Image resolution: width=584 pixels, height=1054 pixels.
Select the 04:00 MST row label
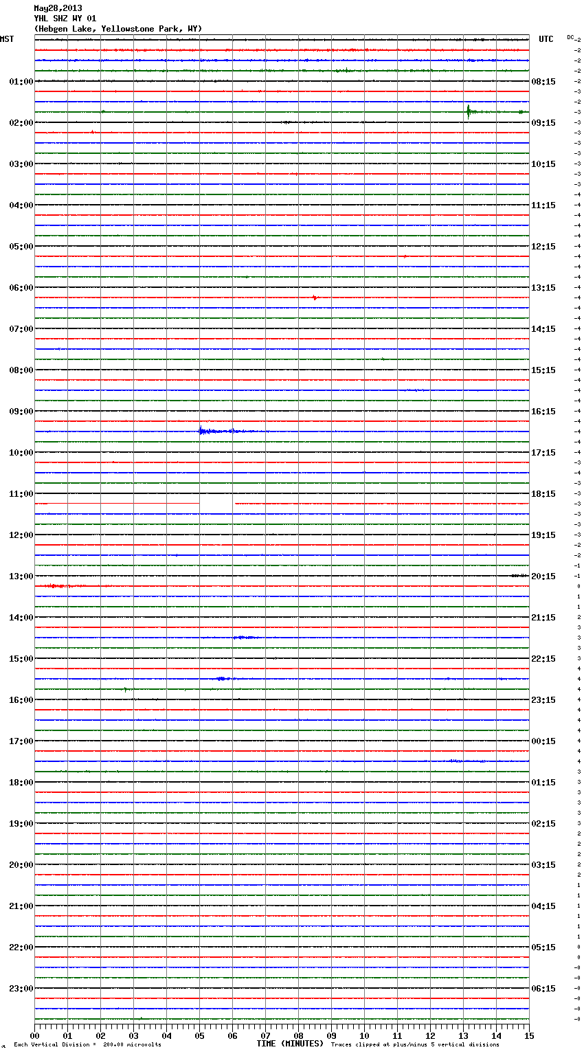(x=21, y=205)
